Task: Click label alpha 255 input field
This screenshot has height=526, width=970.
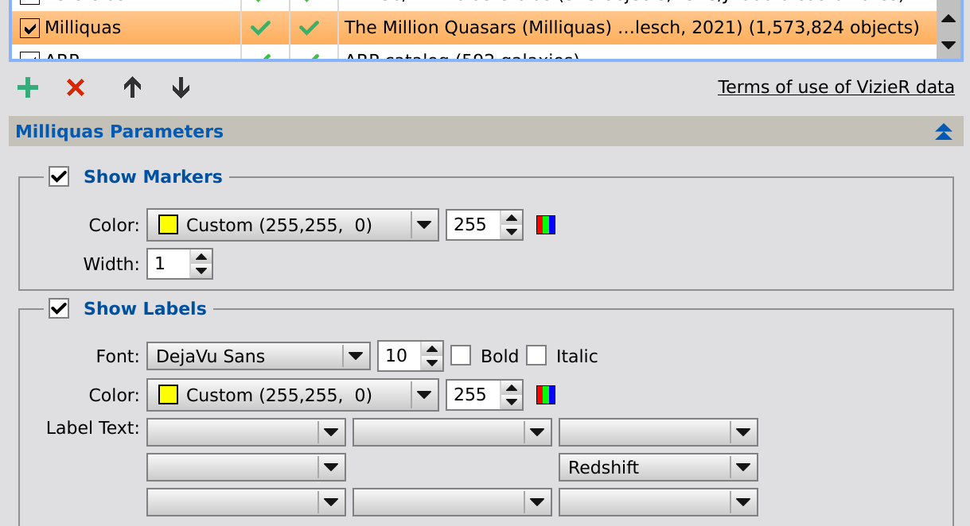Action: tap(474, 395)
